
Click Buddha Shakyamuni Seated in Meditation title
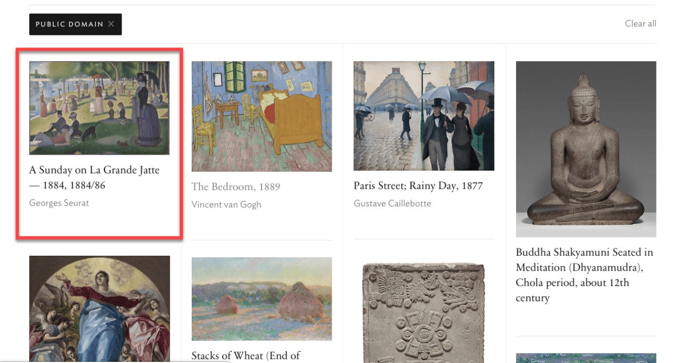point(585,275)
